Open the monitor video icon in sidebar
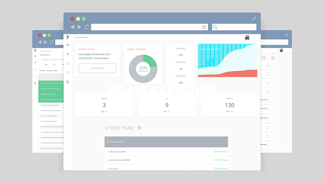The width and height of the screenshot is (324, 182). pyautogui.click(x=68, y=73)
